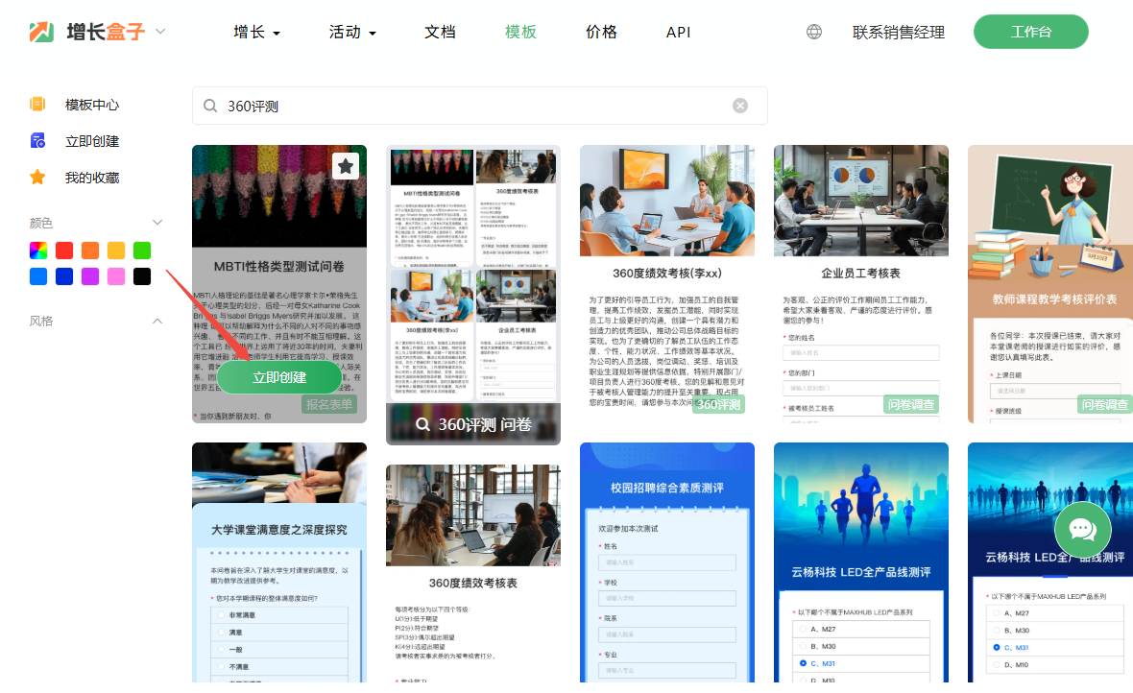Image resolution: width=1133 pixels, height=693 pixels.
Task: Open the 校园招聘综合素质测评 template
Action: (x=667, y=562)
